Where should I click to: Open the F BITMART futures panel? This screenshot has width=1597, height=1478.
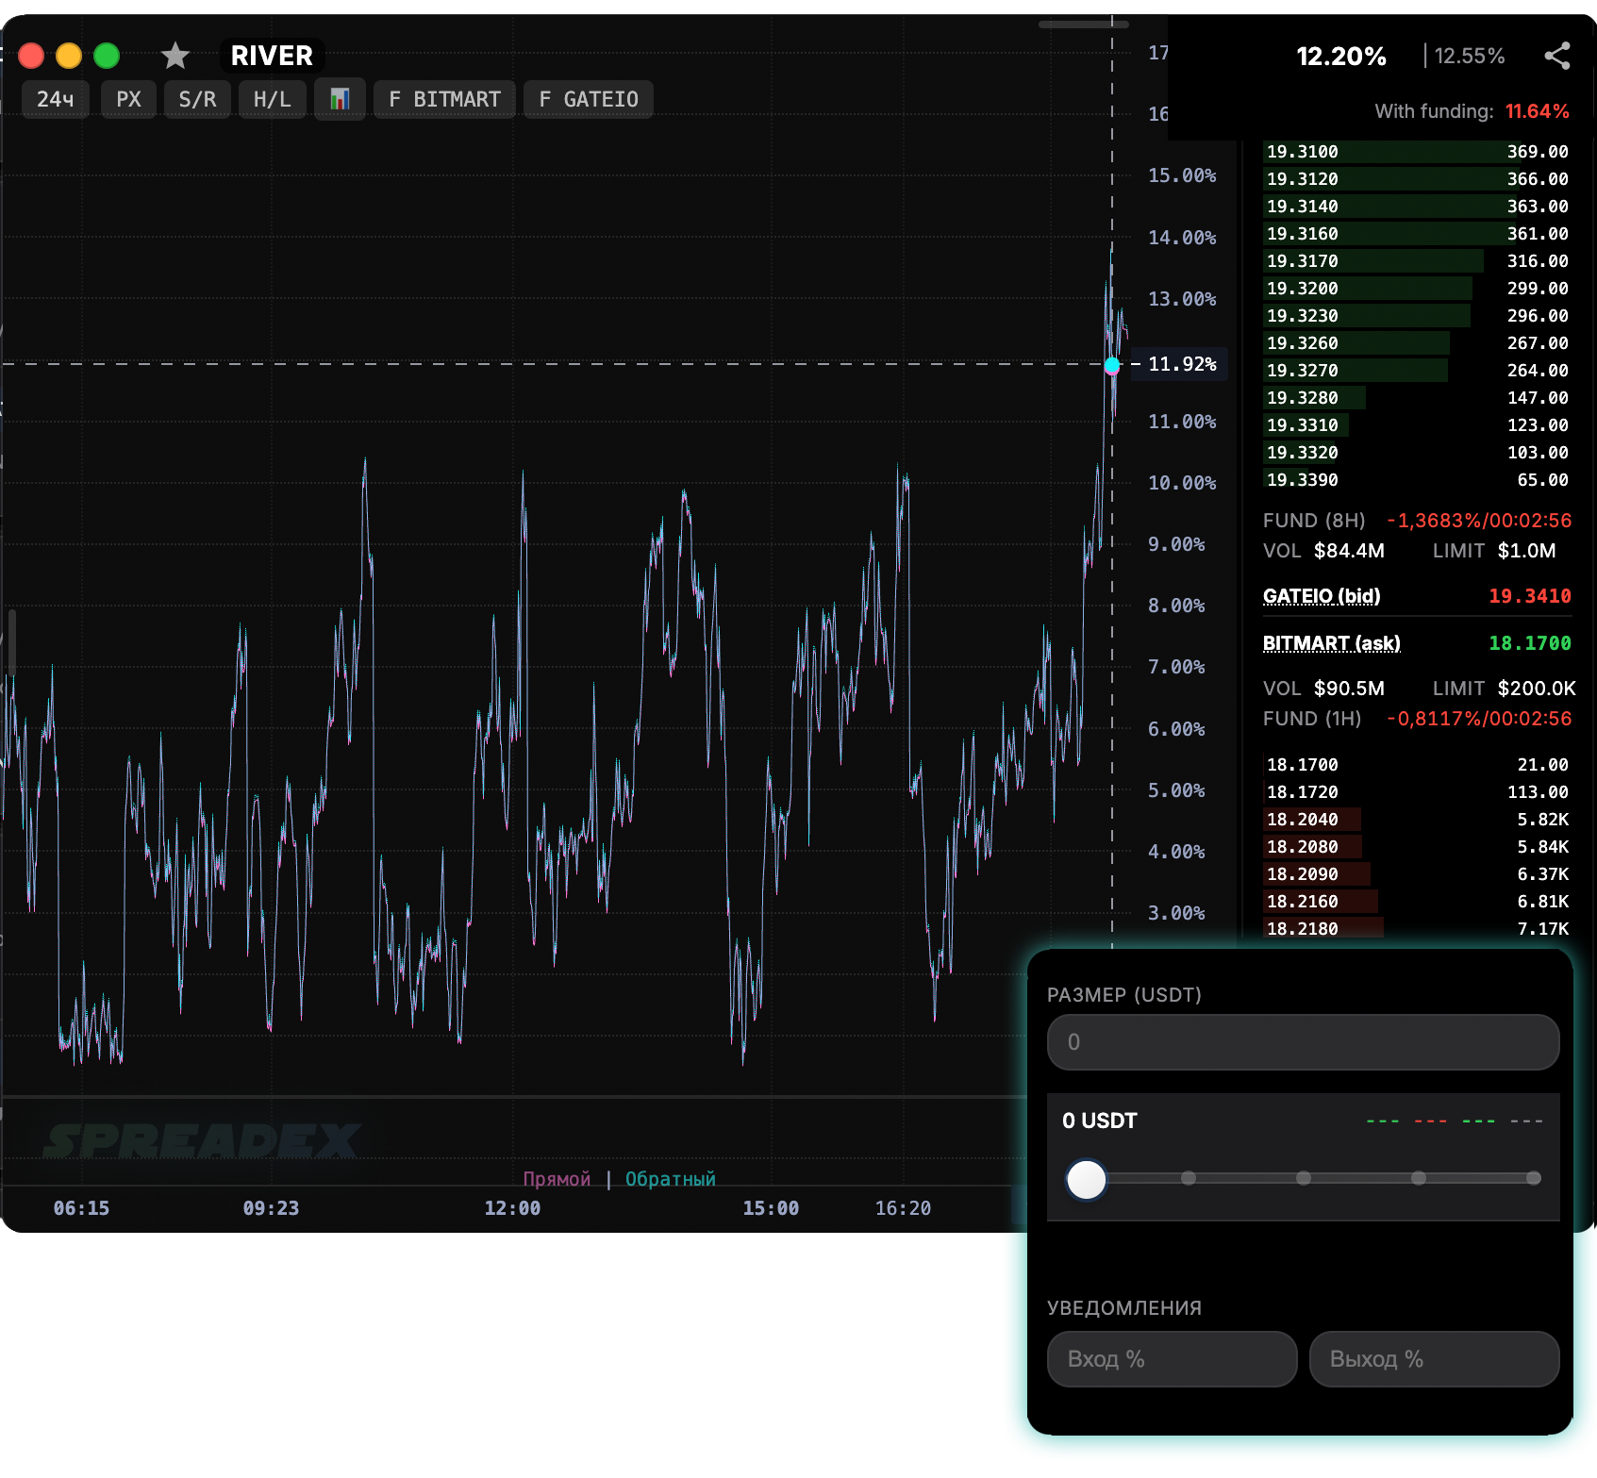point(444,98)
